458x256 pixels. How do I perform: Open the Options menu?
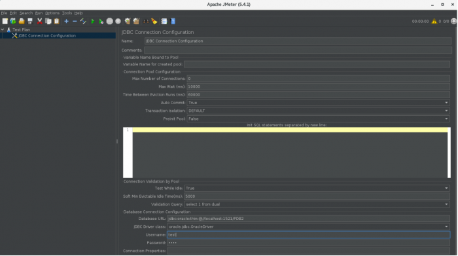pyautogui.click(x=52, y=13)
